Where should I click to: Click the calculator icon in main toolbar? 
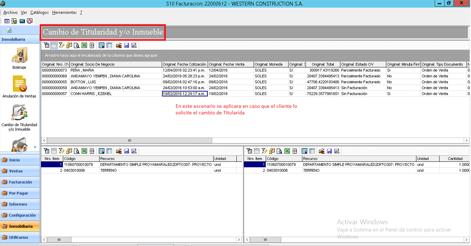[x=22, y=21]
